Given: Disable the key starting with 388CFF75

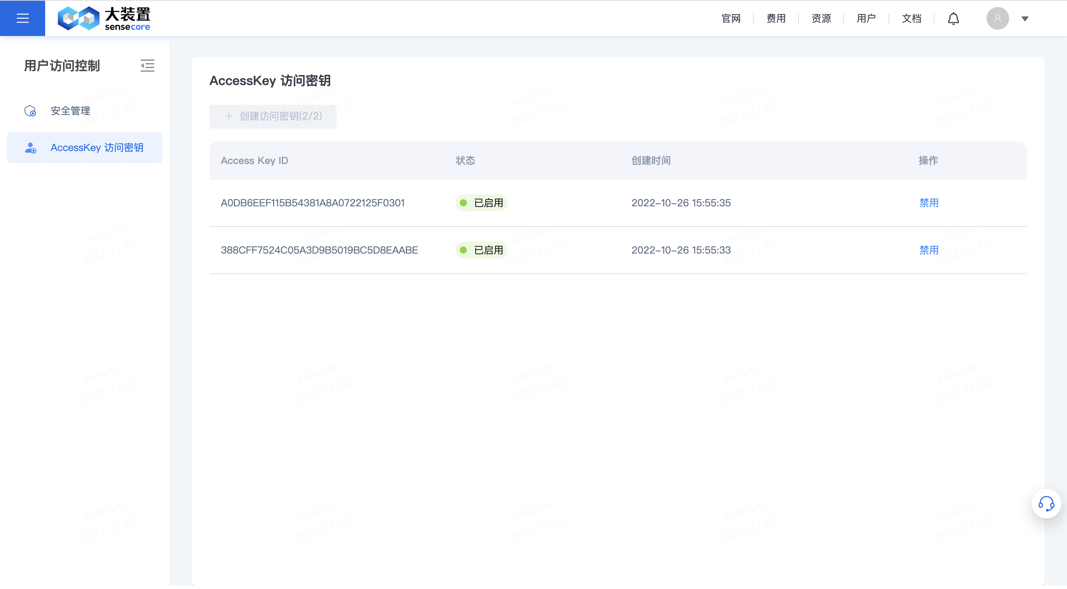Looking at the screenshot, I should tap(929, 250).
